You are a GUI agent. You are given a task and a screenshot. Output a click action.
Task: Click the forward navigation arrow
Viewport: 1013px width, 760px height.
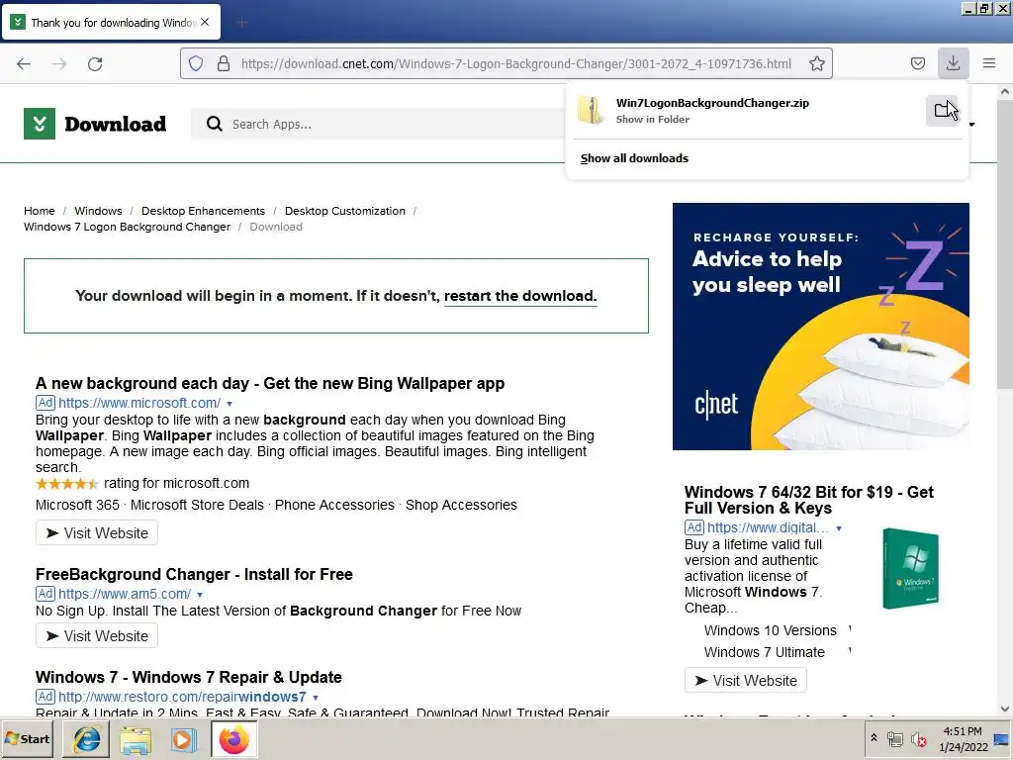[x=59, y=63]
